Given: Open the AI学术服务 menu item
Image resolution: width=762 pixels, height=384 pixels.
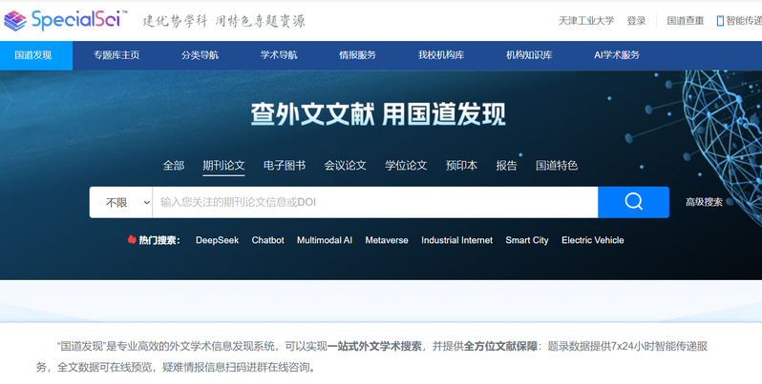Looking at the screenshot, I should tap(617, 55).
